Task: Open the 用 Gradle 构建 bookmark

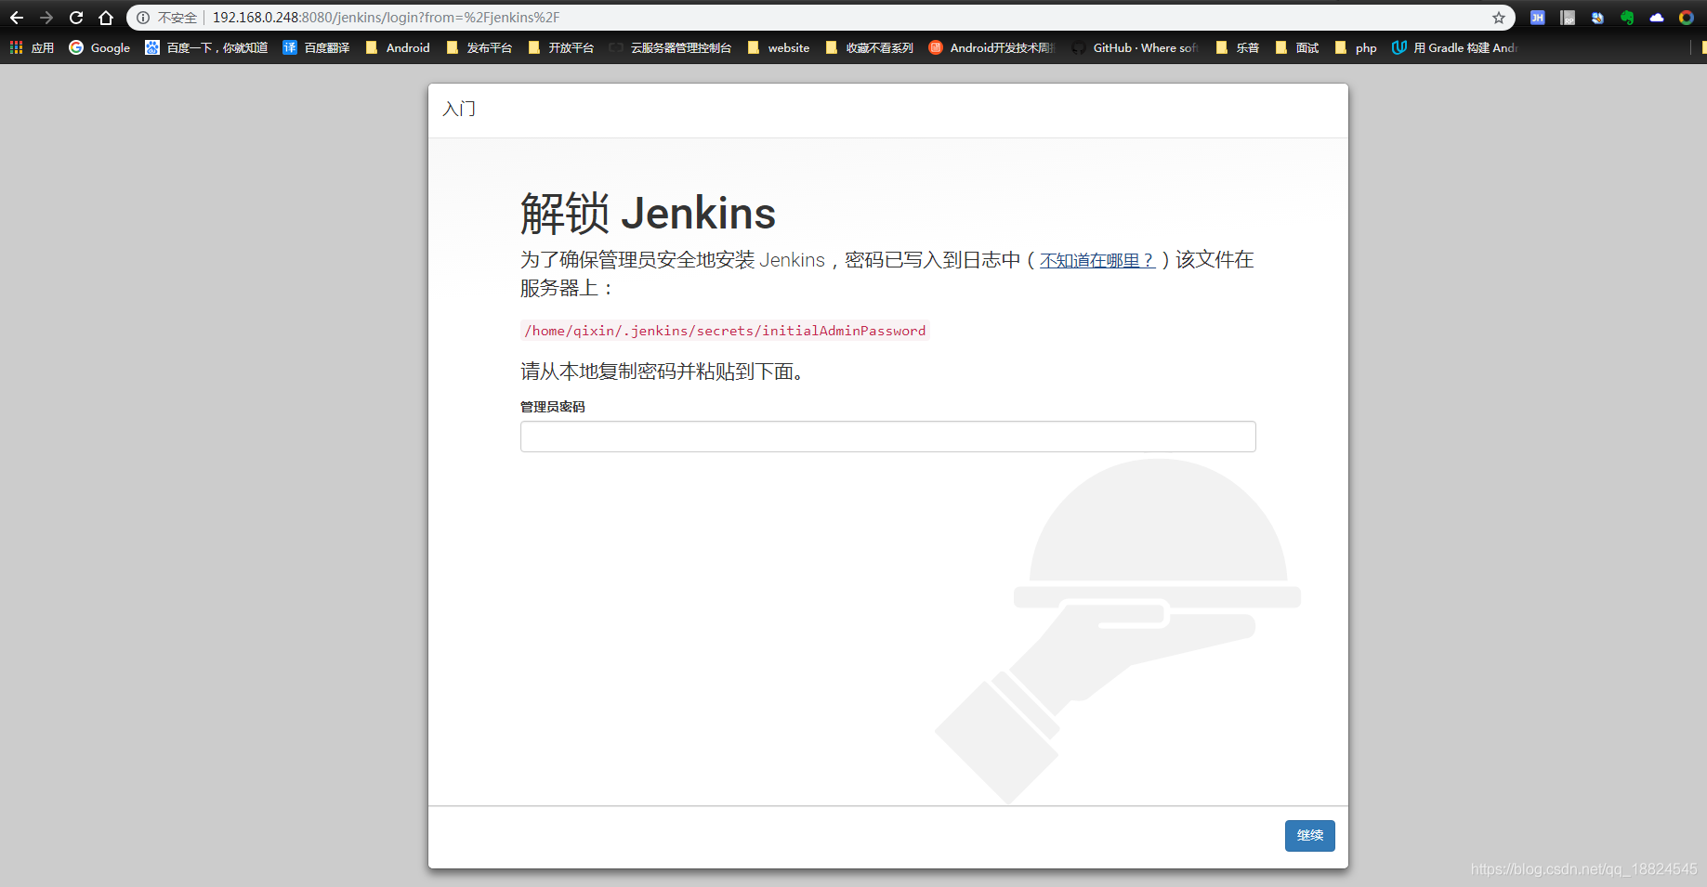Action: click(1455, 47)
